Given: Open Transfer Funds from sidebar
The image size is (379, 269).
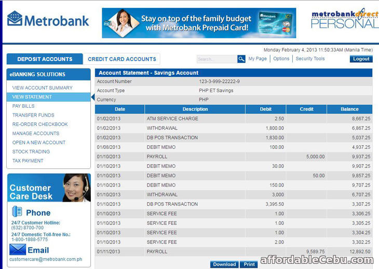Looking at the screenshot, I should click(33, 115).
